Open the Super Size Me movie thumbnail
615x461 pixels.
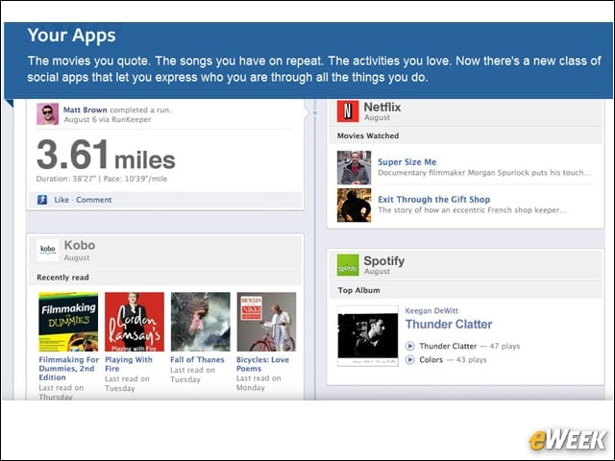[354, 167]
